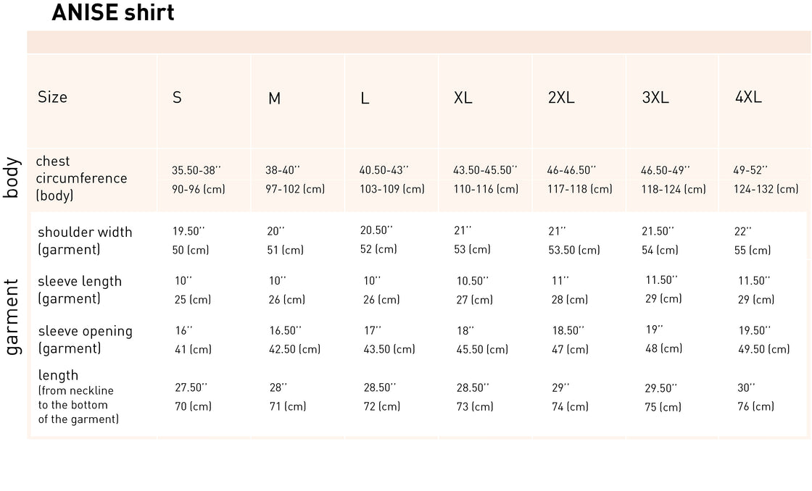Click the shoulder width row label
This screenshot has height=491, width=812.
[x=84, y=240]
